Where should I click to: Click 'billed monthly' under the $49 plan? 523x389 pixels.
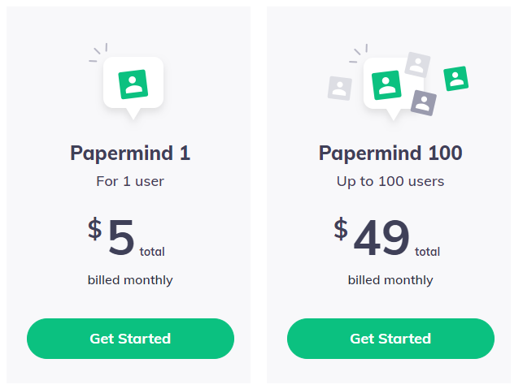tap(390, 280)
